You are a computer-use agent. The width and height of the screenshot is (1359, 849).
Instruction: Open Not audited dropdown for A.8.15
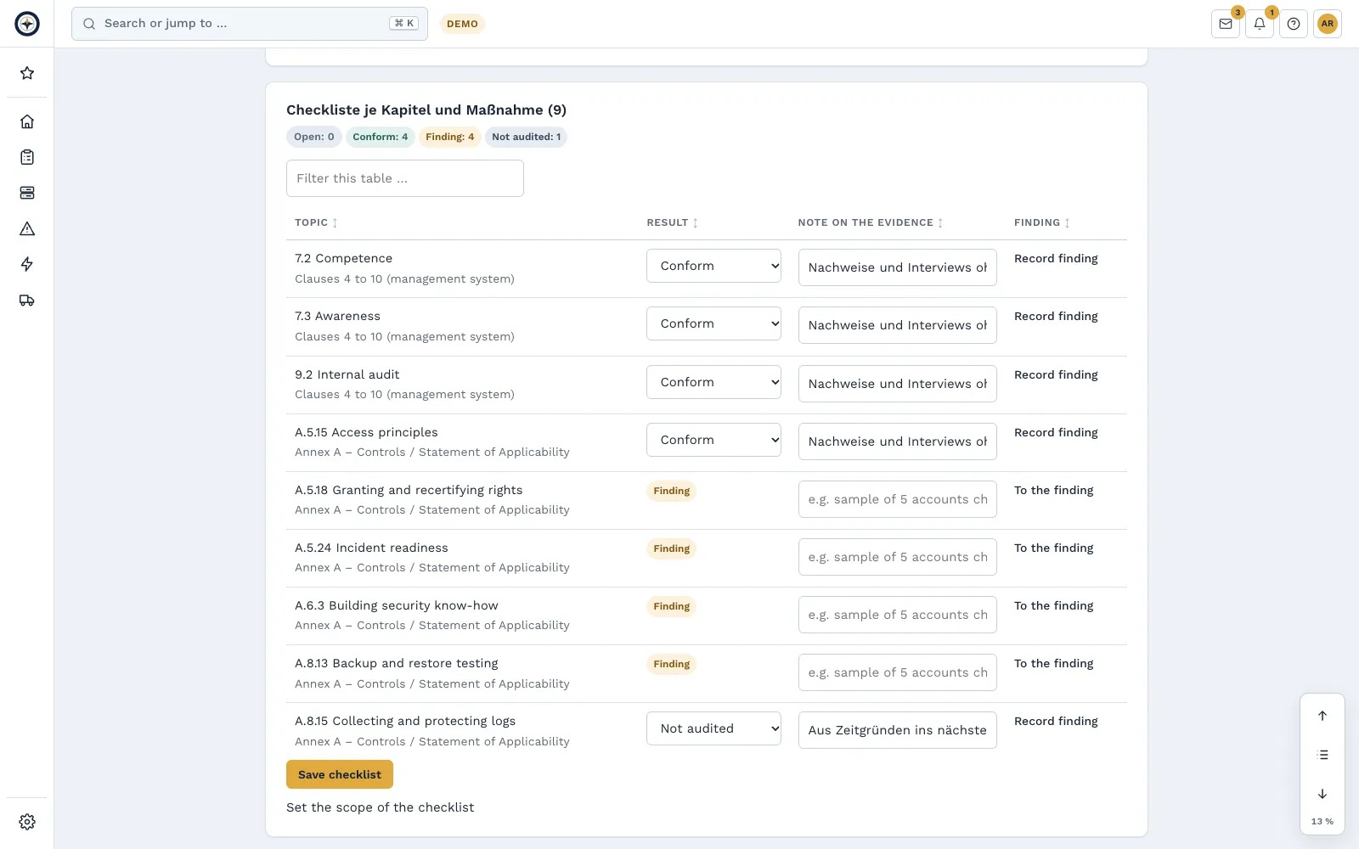713,728
